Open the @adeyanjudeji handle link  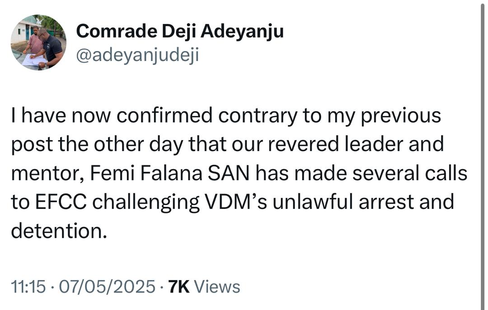(137, 56)
